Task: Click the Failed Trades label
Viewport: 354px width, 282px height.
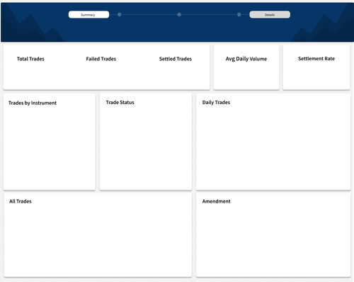Action: (x=101, y=59)
